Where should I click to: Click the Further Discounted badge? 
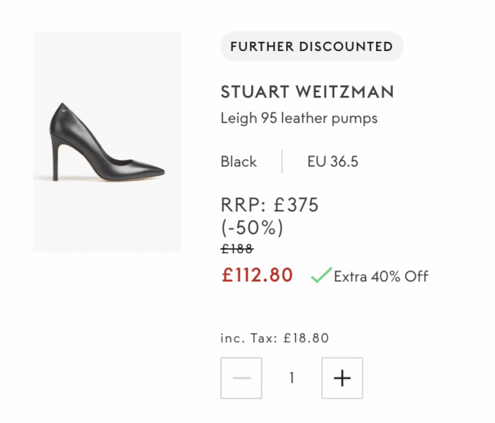tap(312, 46)
